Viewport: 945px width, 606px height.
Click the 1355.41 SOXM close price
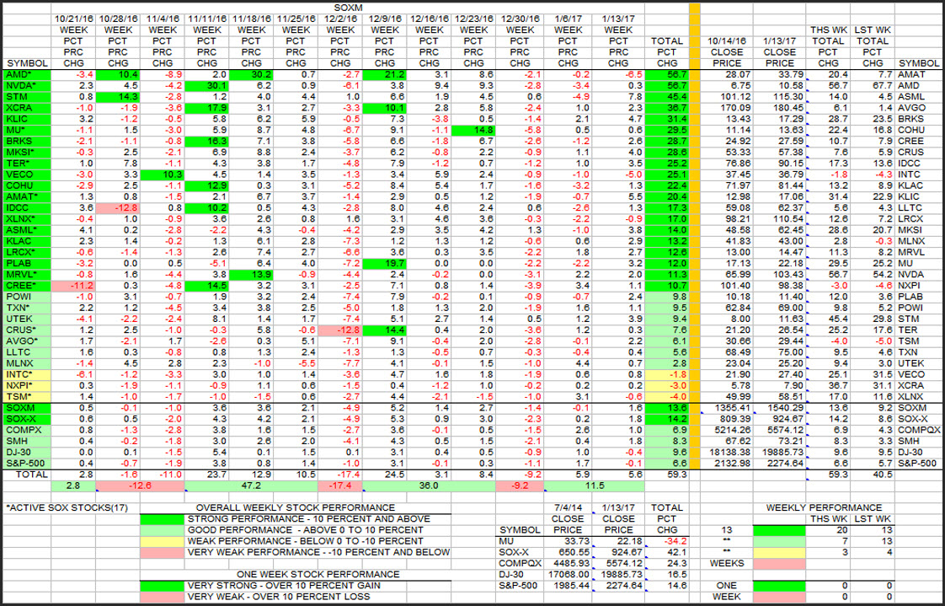[x=727, y=408]
